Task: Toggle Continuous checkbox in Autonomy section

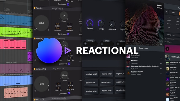Action: tap(69, 93)
